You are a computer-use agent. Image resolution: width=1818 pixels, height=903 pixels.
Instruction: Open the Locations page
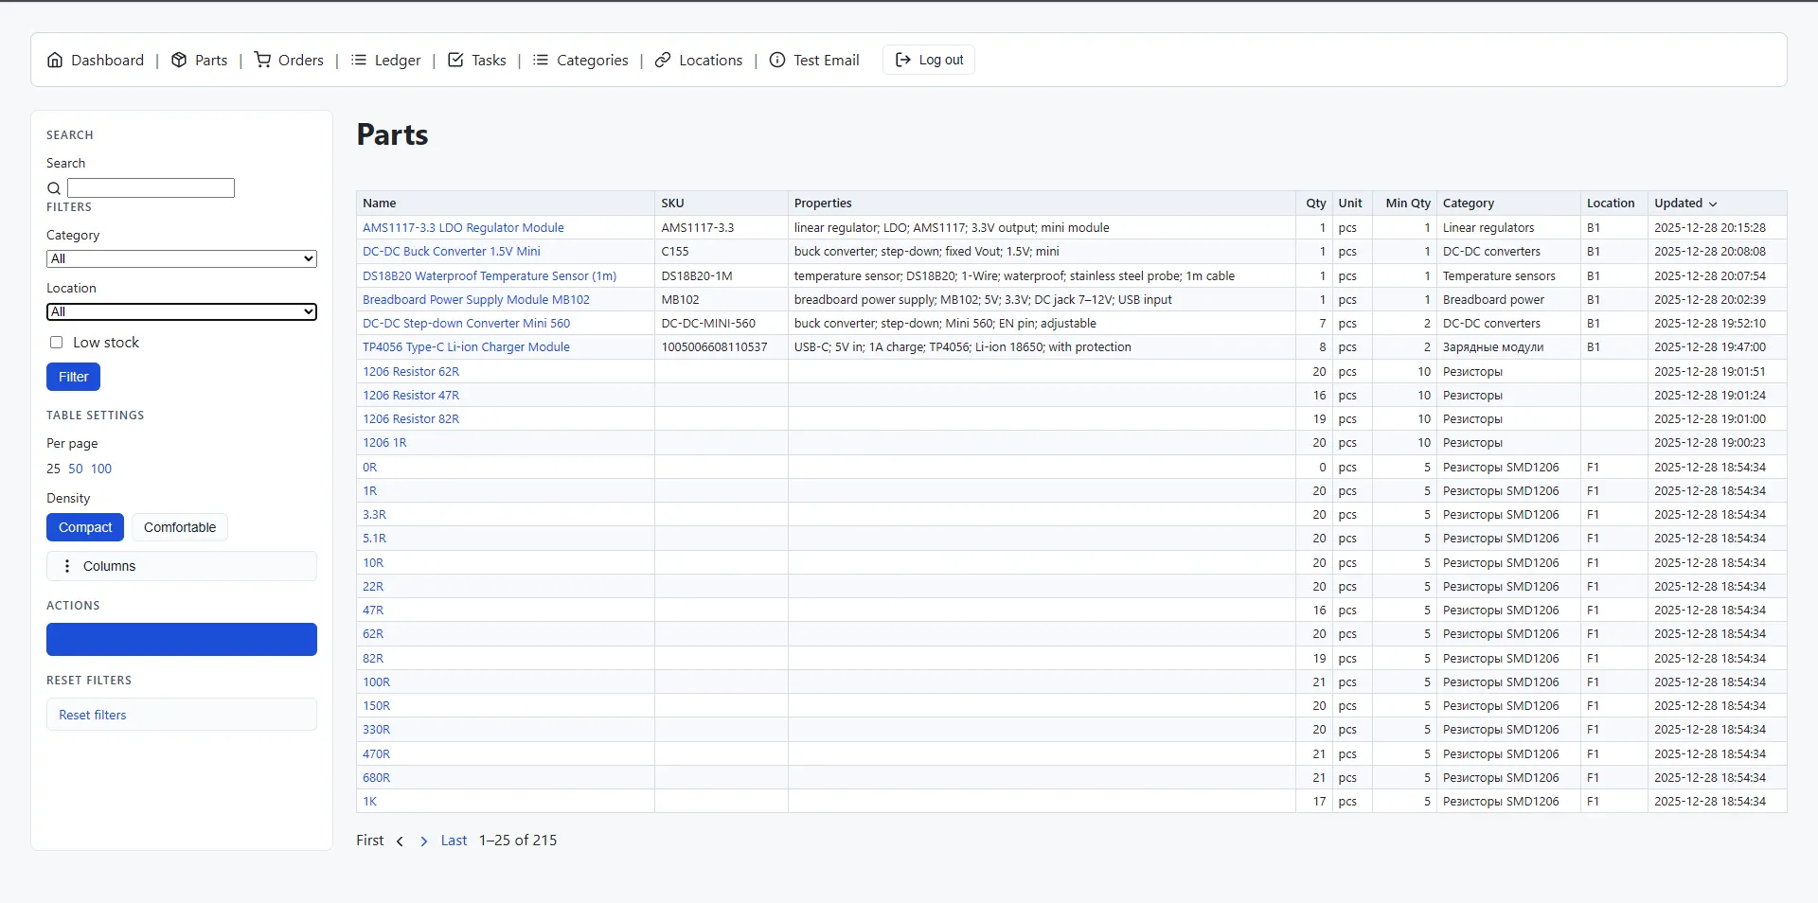pyautogui.click(x=699, y=60)
